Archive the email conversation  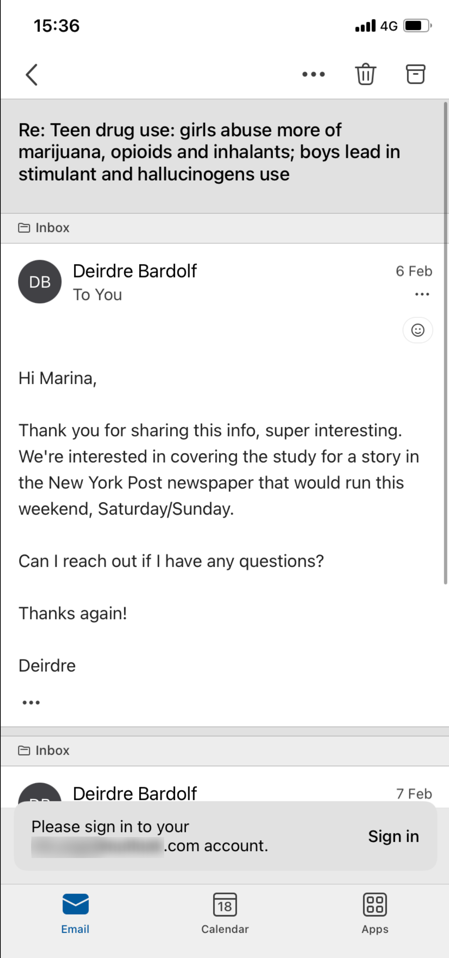pyautogui.click(x=415, y=74)
